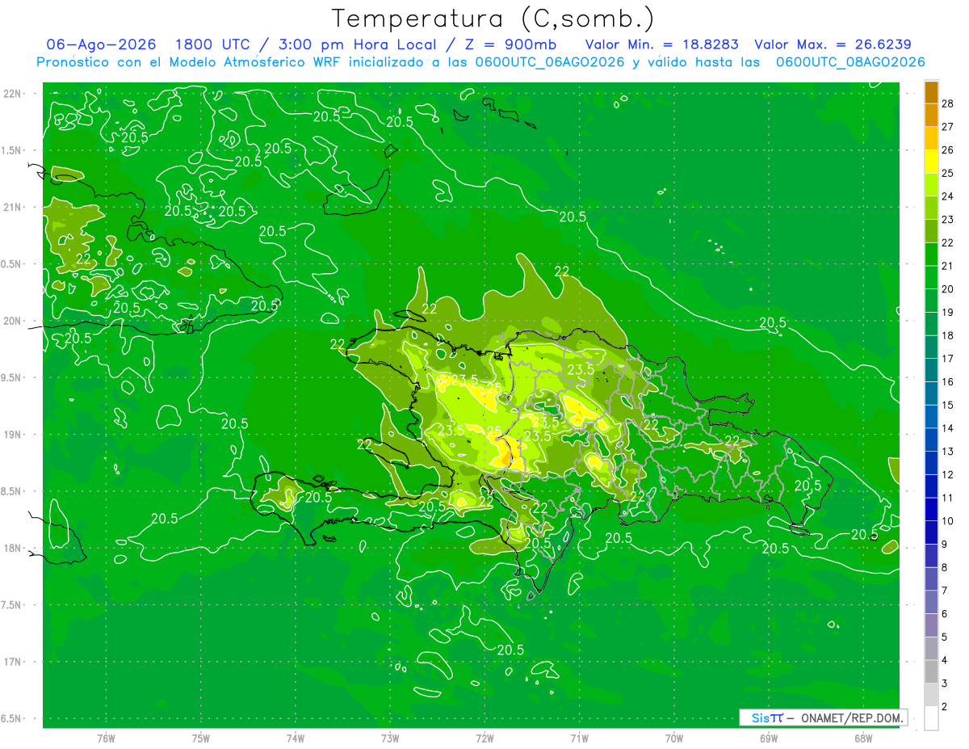Click the teal colorbar swatch between 16 and 17
969x749 pixels.
click(931, 371)
